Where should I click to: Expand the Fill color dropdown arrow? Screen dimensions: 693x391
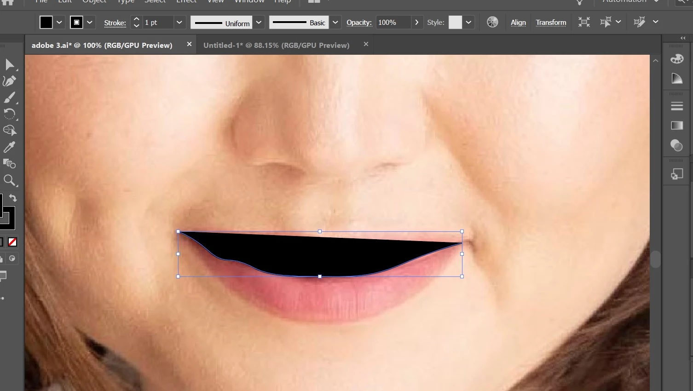(x=59, y=22)
